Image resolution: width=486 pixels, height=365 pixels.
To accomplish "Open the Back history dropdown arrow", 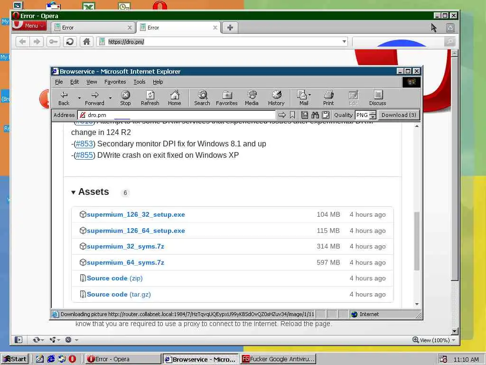I will 79,98.
